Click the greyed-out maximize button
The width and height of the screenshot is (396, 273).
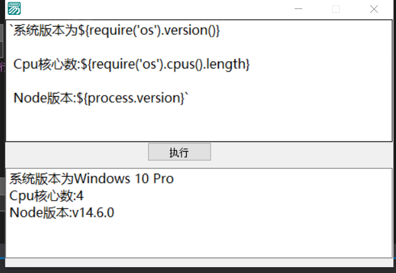tap(336, 9)
